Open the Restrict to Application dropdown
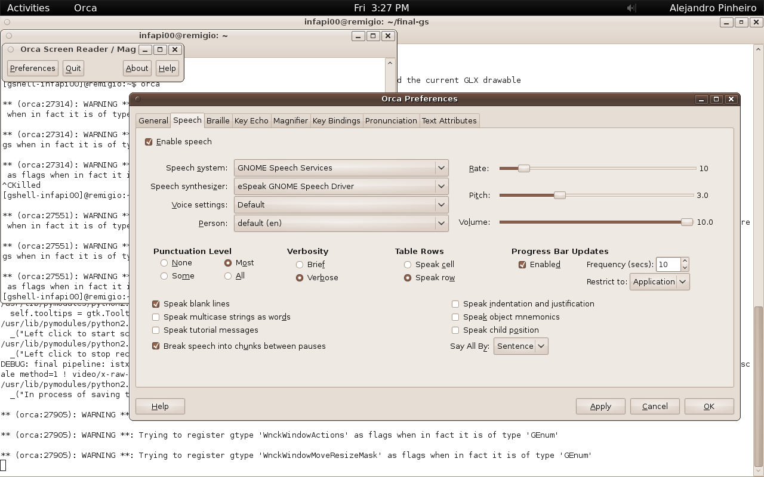Screen dimensions: 764x477 pos(660,281)
